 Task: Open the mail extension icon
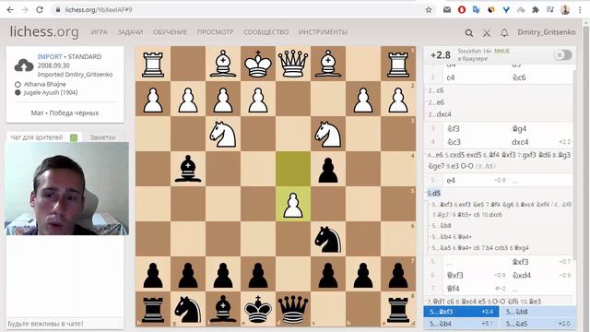(446, 10)
